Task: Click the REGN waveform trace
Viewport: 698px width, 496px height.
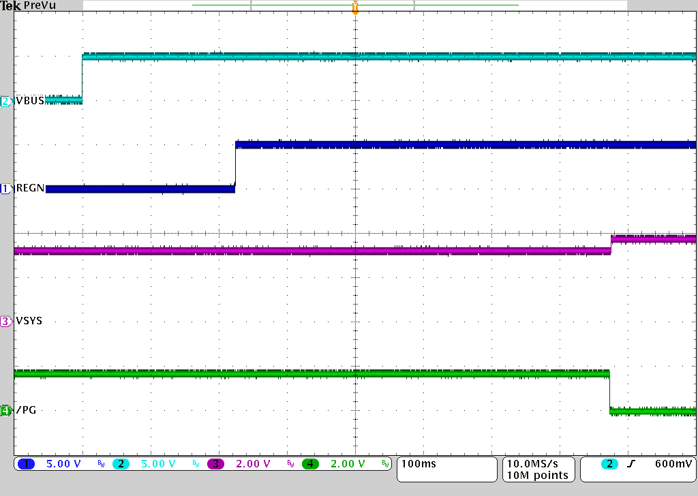Action: [x=409, y=144]
